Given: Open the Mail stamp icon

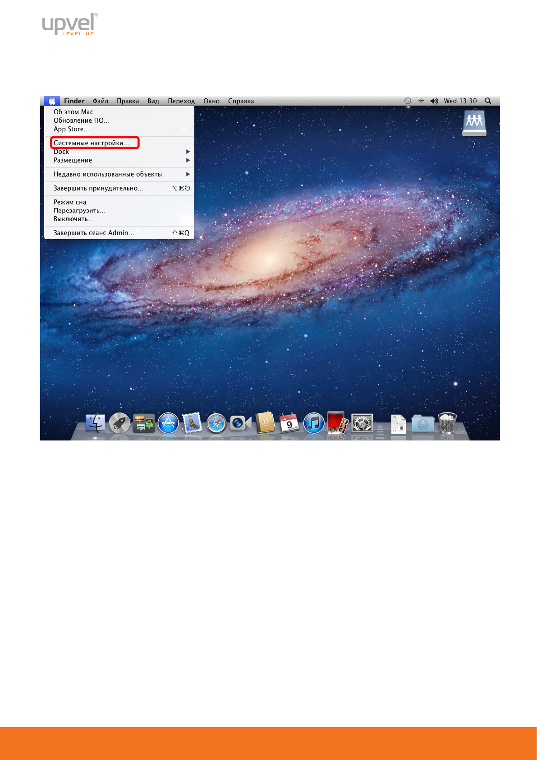Looking at the screenshot, I should coord(192,423).
